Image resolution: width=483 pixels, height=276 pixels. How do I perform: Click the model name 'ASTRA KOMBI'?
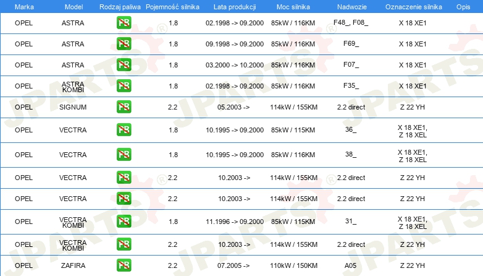coord(73,87)
